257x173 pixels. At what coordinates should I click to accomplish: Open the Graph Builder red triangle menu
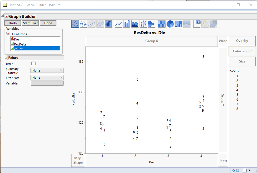click(7, 16)
